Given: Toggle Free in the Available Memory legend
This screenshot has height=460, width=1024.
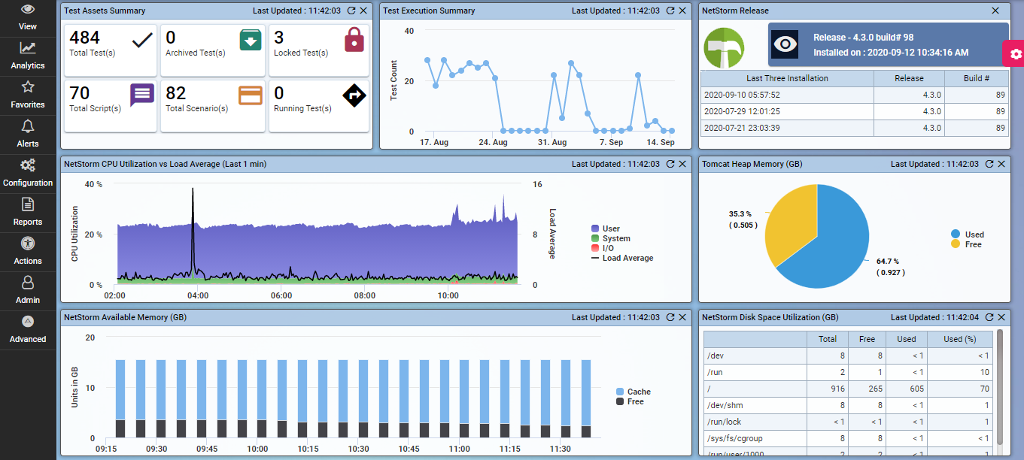Looking at the screenshot, I should coord(631,401).
